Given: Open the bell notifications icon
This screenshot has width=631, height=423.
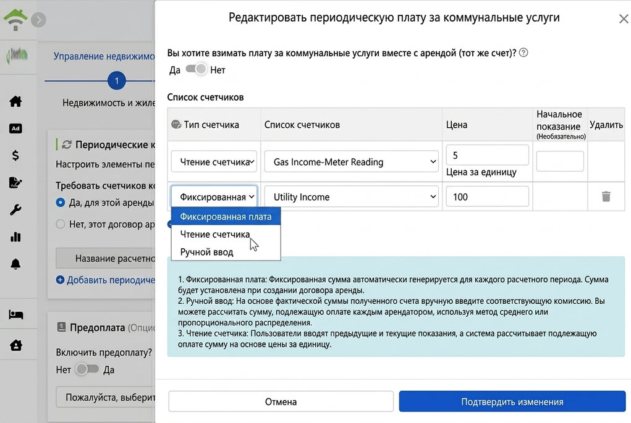Looking at the screenshot, I should [x=15, y=264].
